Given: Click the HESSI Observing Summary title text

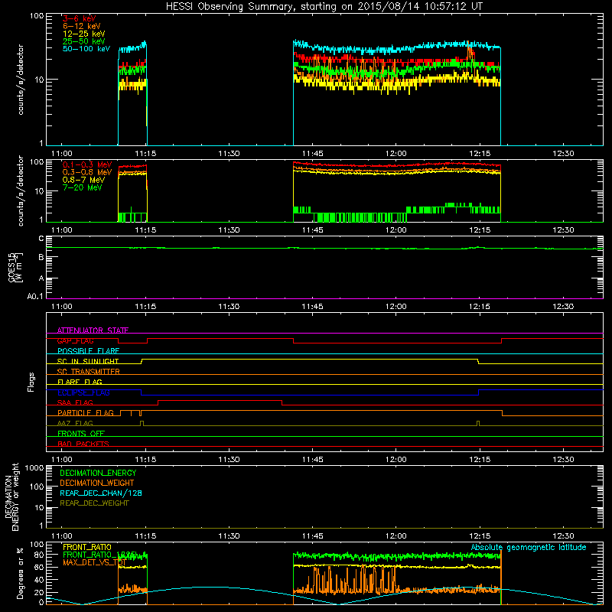Looking at the screenshot, I should coord(324,6).
